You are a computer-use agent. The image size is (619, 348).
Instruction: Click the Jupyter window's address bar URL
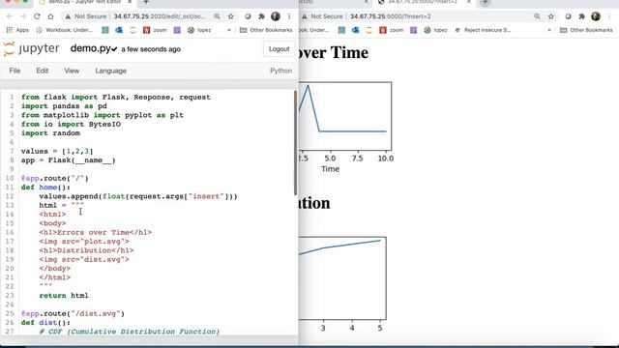[x=160, y=16]
